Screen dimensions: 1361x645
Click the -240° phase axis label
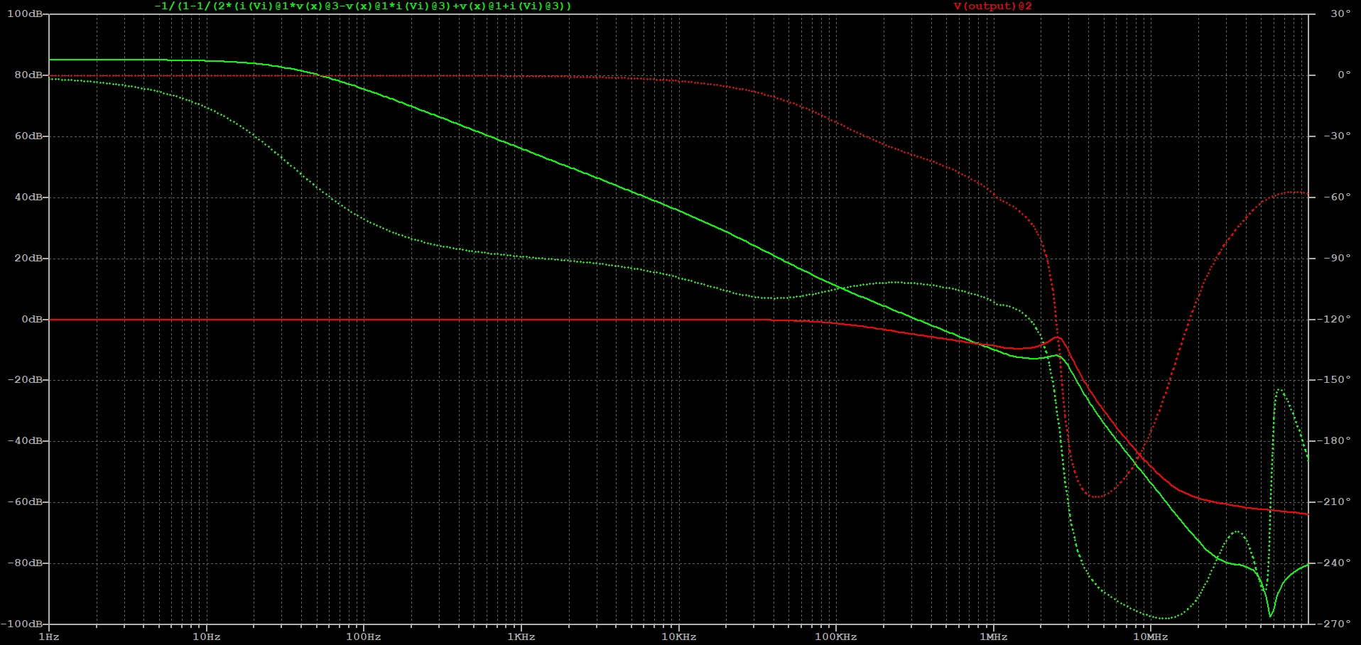(x=1335, y=563)
